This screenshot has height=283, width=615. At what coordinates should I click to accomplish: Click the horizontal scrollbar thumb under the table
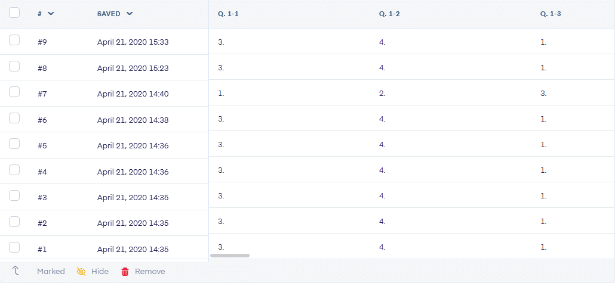[230, 256]
